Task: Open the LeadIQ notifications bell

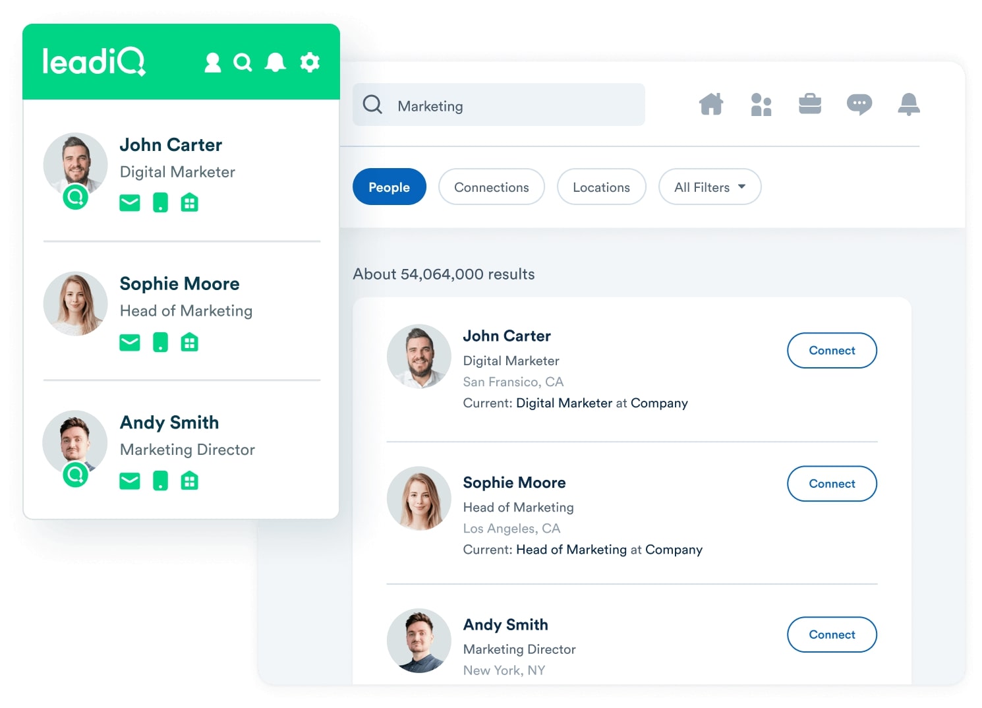Action: click(275, 63)
